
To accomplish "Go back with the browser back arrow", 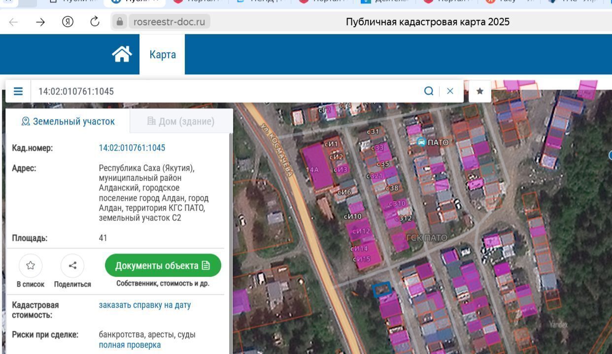I will tap(13, 22).
